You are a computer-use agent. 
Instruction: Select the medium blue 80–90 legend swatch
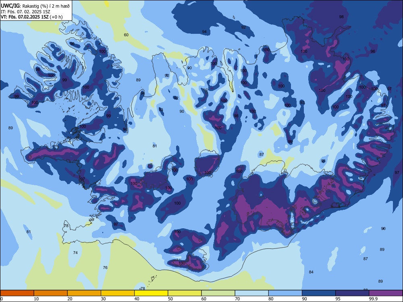click(x=285, y=293)
